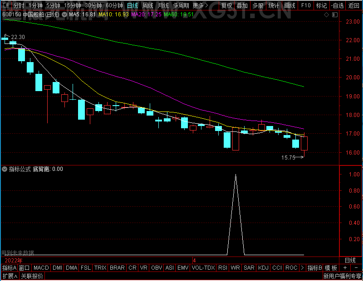Click the MA10: 16.93 legend value
This screenshot has width=363, height=281.
pos(113,15)
